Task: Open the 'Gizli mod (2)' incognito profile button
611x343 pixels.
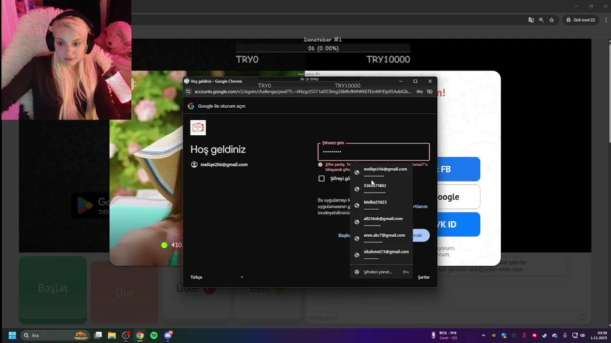Action: point(580,20)
